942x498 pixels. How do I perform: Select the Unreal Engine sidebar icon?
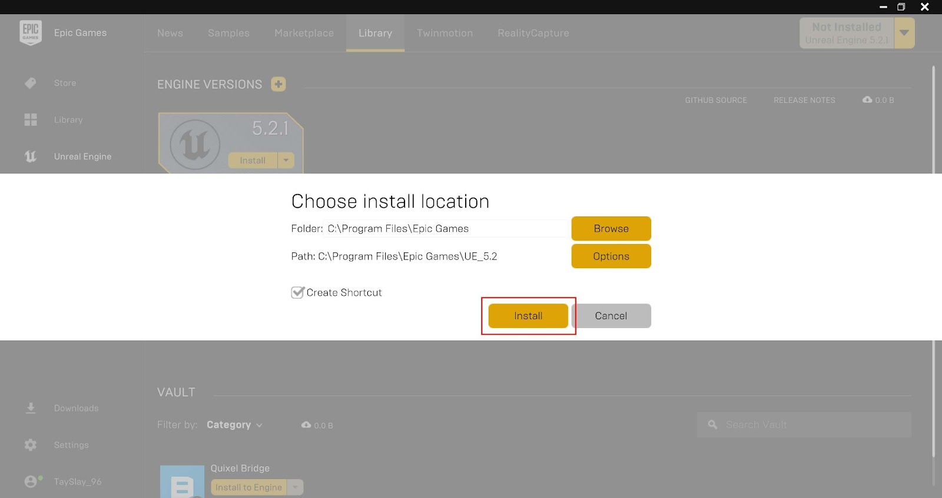31,156
